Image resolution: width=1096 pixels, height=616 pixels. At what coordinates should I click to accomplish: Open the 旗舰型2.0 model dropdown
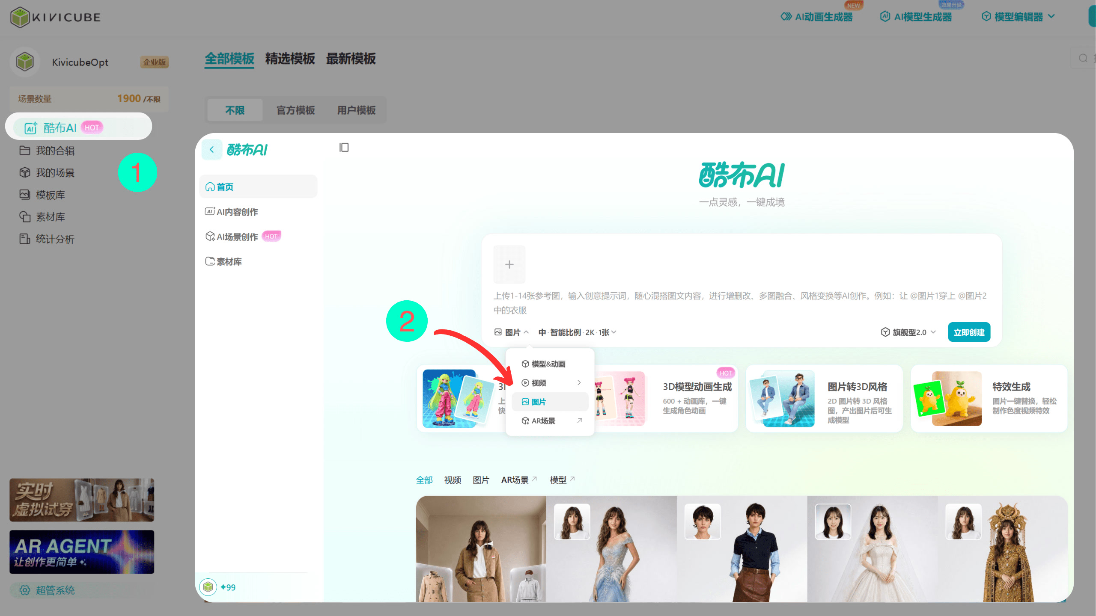908,332
